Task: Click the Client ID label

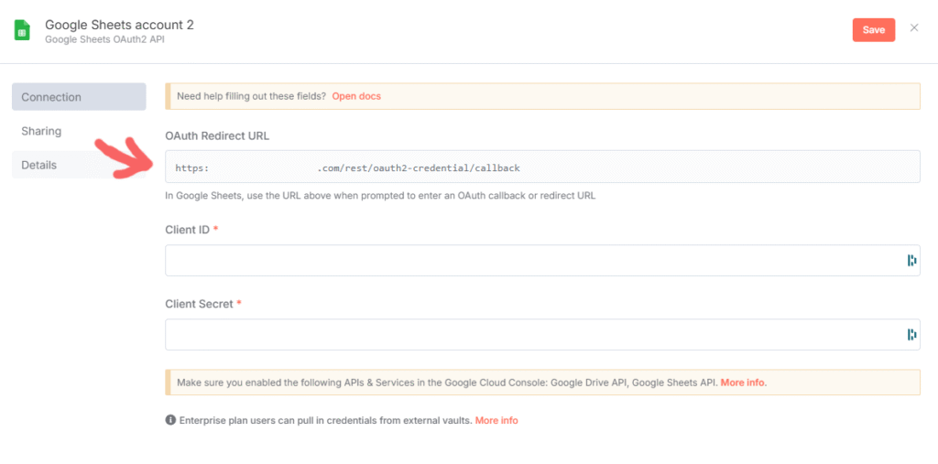Action: [x=187, y=230]
